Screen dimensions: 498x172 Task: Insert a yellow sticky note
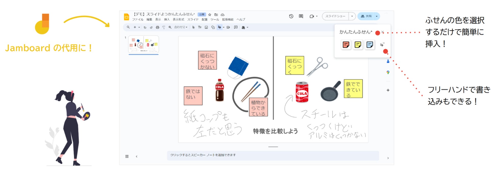pos(358,45)
